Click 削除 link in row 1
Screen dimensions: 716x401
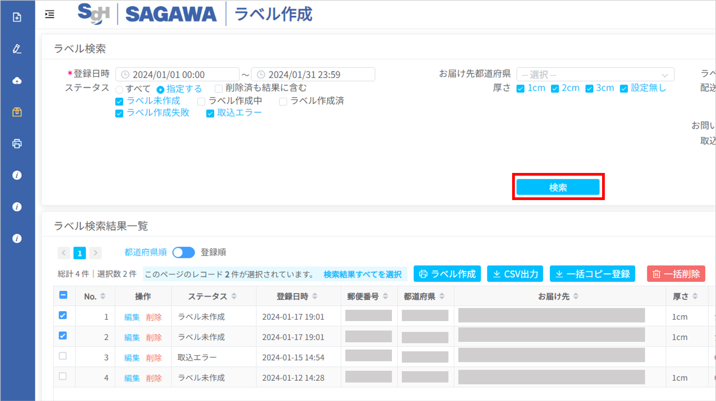(x=154, y=317)
